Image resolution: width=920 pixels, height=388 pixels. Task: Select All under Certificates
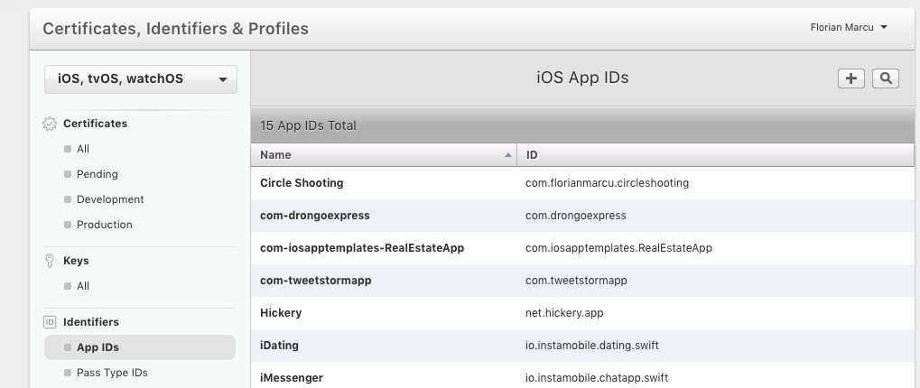point(83,149)
